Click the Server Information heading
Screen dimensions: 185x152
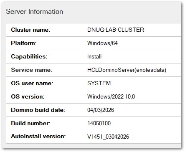click(34, 11)
